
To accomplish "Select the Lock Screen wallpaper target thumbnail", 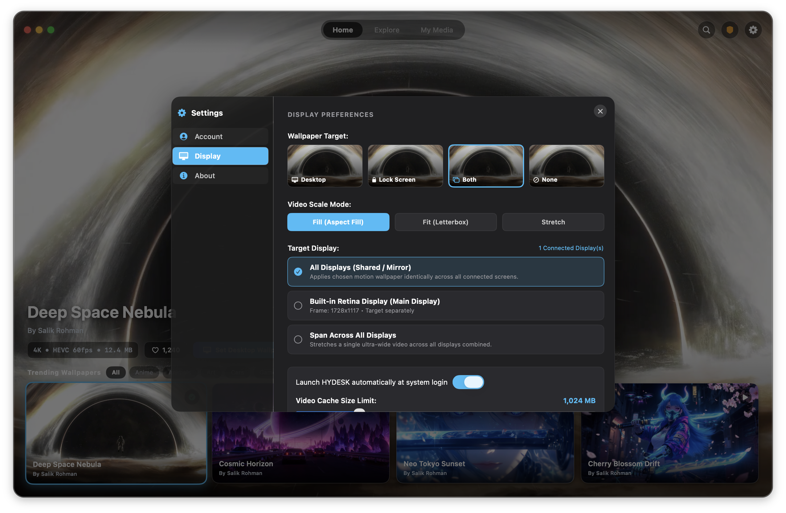I will pos(405,166).
